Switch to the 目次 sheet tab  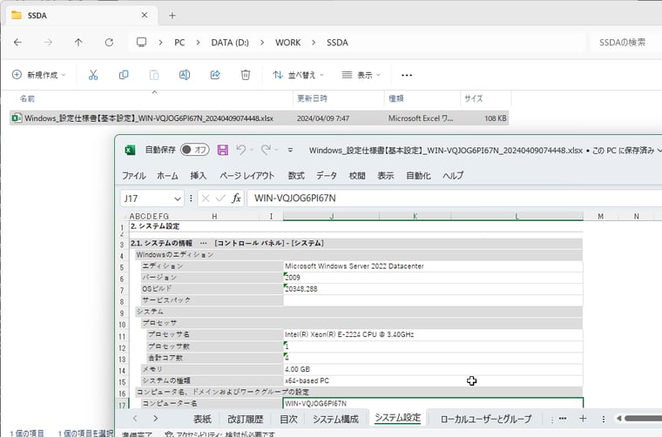[289, 419]
